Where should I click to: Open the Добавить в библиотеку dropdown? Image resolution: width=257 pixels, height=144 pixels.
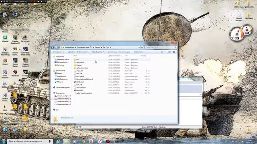pyautogui.click(x=78, y=52)
